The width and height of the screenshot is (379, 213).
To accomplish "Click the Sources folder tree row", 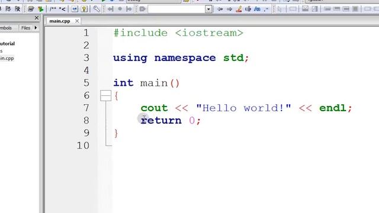I will tap(1, 51).
